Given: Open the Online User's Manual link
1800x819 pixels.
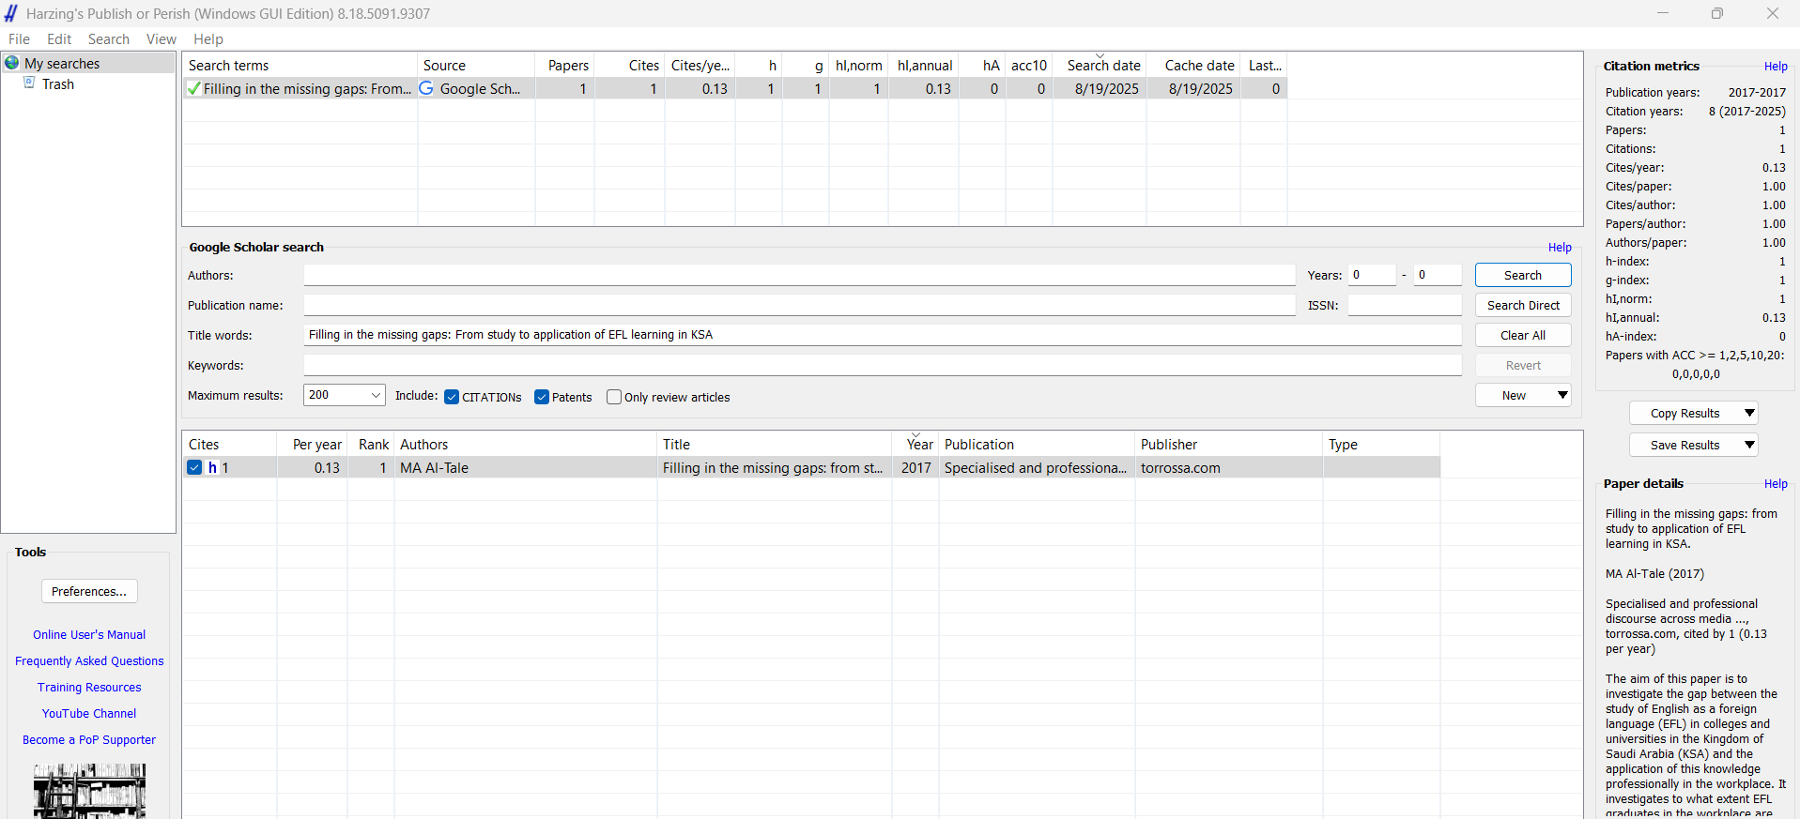Looking at the screenshot, I should click(89, 634).
